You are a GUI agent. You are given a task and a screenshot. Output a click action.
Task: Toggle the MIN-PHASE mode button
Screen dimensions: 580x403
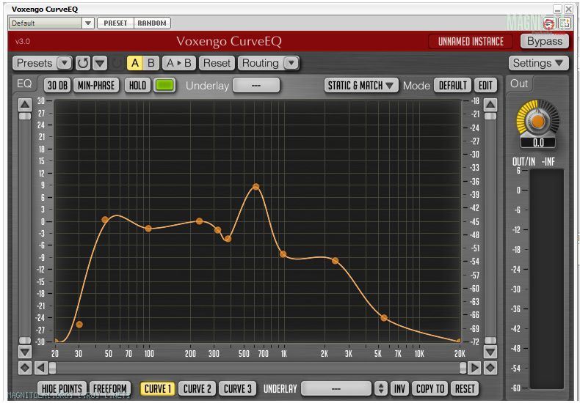pyautogui.click(x=96, y=86)
